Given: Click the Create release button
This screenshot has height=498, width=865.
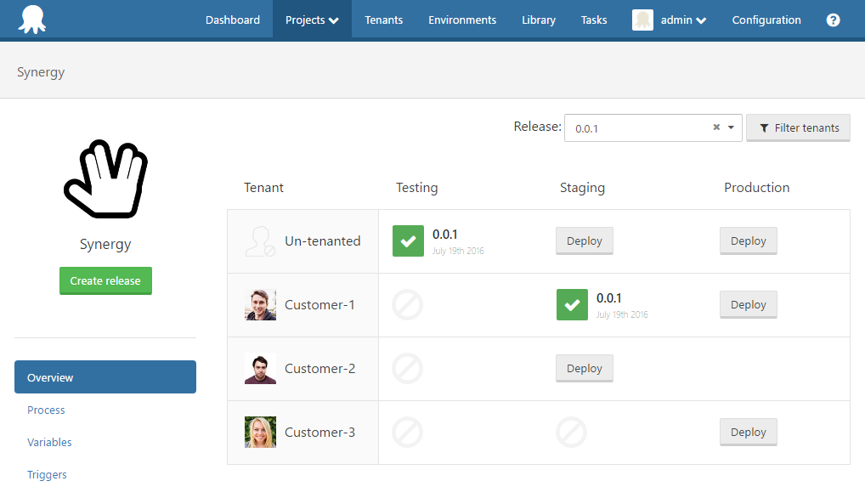Looking at the screenshot, I should [105, 280].
